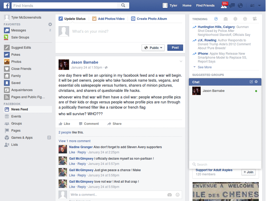The height and width of the screenshot is (201, 269).
Task: Select News Feed in sidebar
Action: pos(28,109)
